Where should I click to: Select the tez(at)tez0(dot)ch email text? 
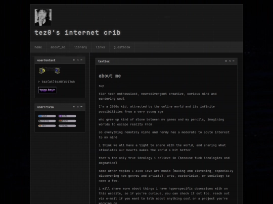point(58,82)
